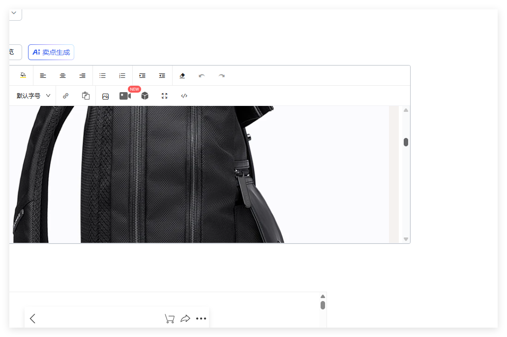Click the share arrow in mobile preview

[185, 319]
